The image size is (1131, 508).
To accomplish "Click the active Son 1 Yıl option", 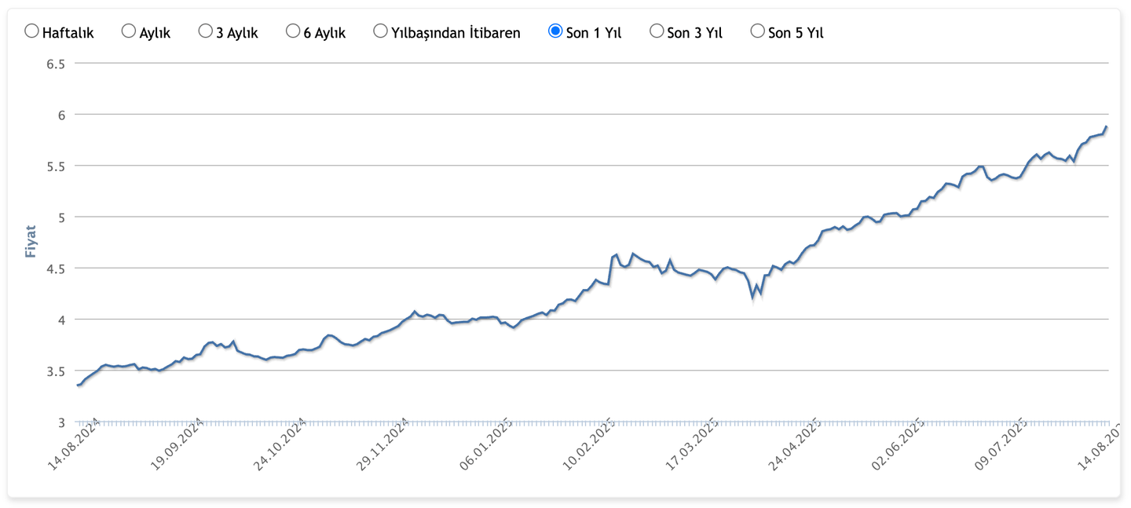I will (x=556, y=30).
